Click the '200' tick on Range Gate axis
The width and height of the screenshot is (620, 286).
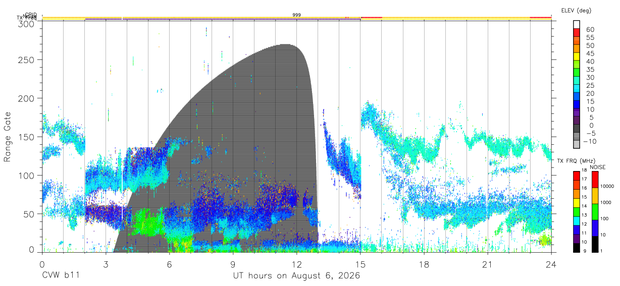pyautogui.click(x=25, y=98)
